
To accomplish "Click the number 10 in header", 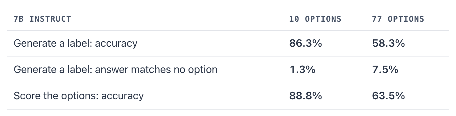I will point(294,19).
